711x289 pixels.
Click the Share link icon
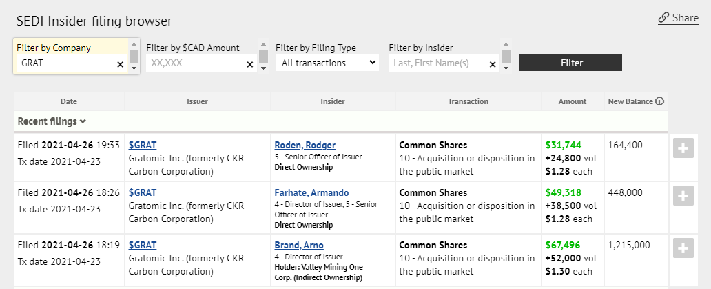[663, 18]
